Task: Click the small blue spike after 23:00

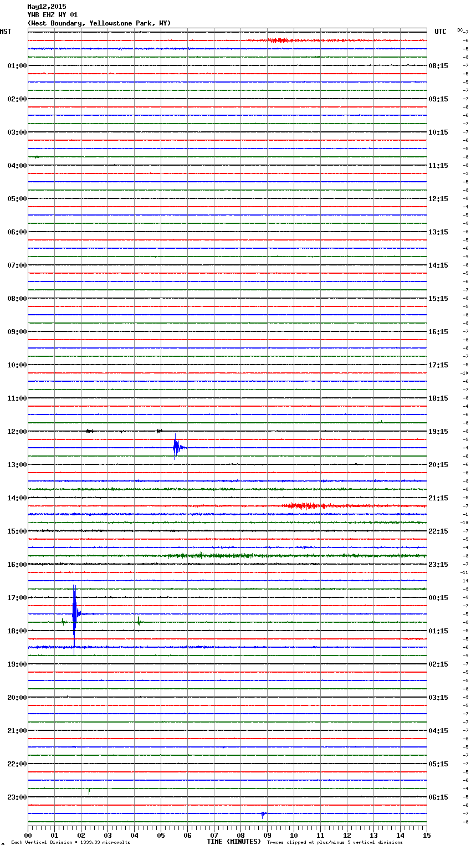Action: pos(263,814)
